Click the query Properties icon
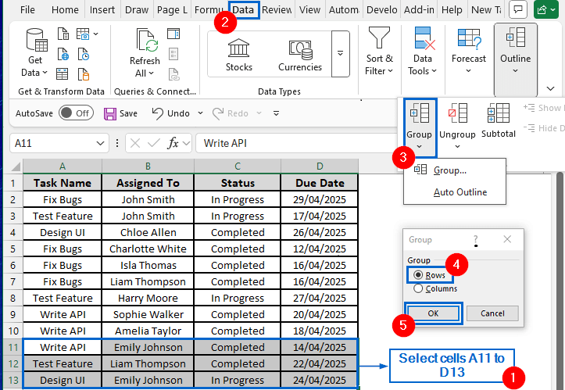565x390 pixels. tap(173, 55)
